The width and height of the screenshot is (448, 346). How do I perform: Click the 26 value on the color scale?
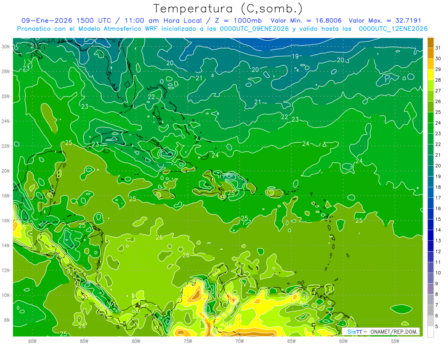click(439, 102)
